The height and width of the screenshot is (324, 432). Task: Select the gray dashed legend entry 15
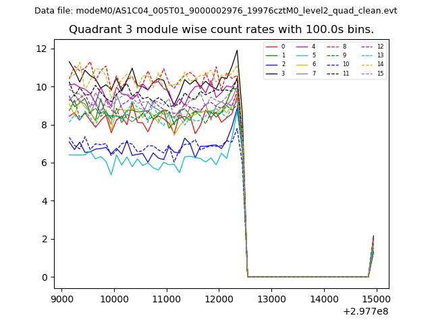(x=369, y=73)
